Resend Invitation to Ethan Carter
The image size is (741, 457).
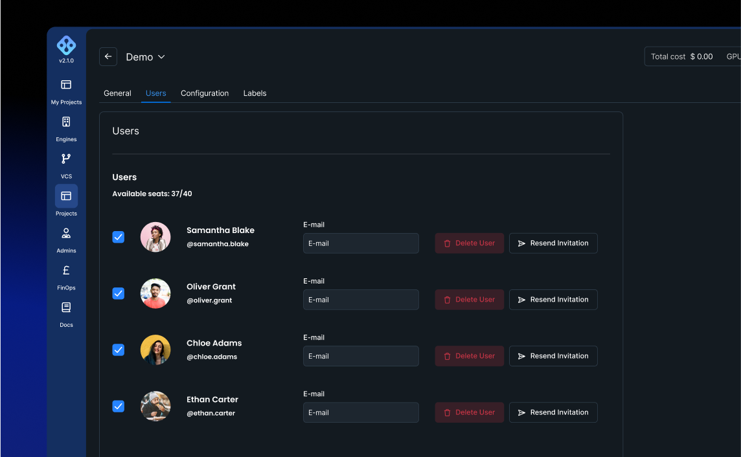tap(553, 412)
